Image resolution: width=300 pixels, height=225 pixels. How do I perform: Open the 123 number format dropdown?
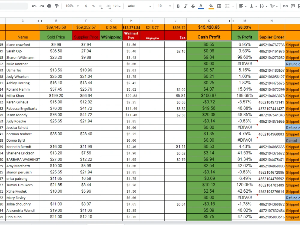(x=117, y=6)
